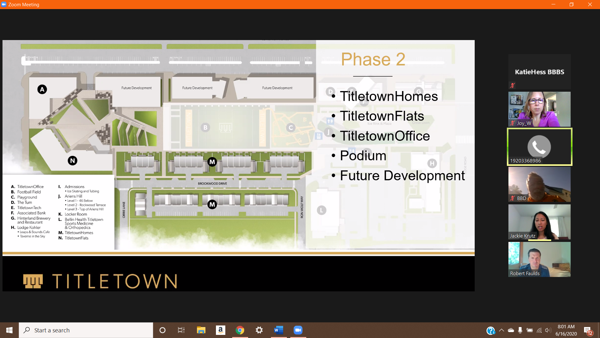600x338 pixels.
Task: Select KatieHess BBBS participant tile
Action: tap(539, 72)
